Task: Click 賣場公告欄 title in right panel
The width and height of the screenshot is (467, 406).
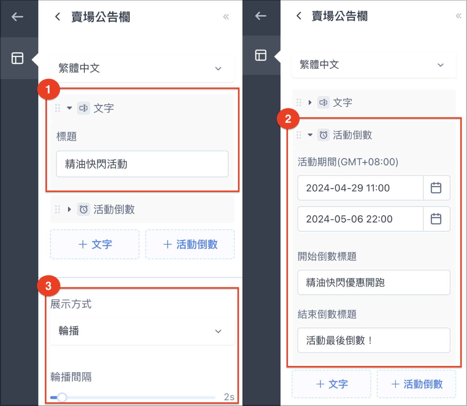Action: click(x=340, y=16)
